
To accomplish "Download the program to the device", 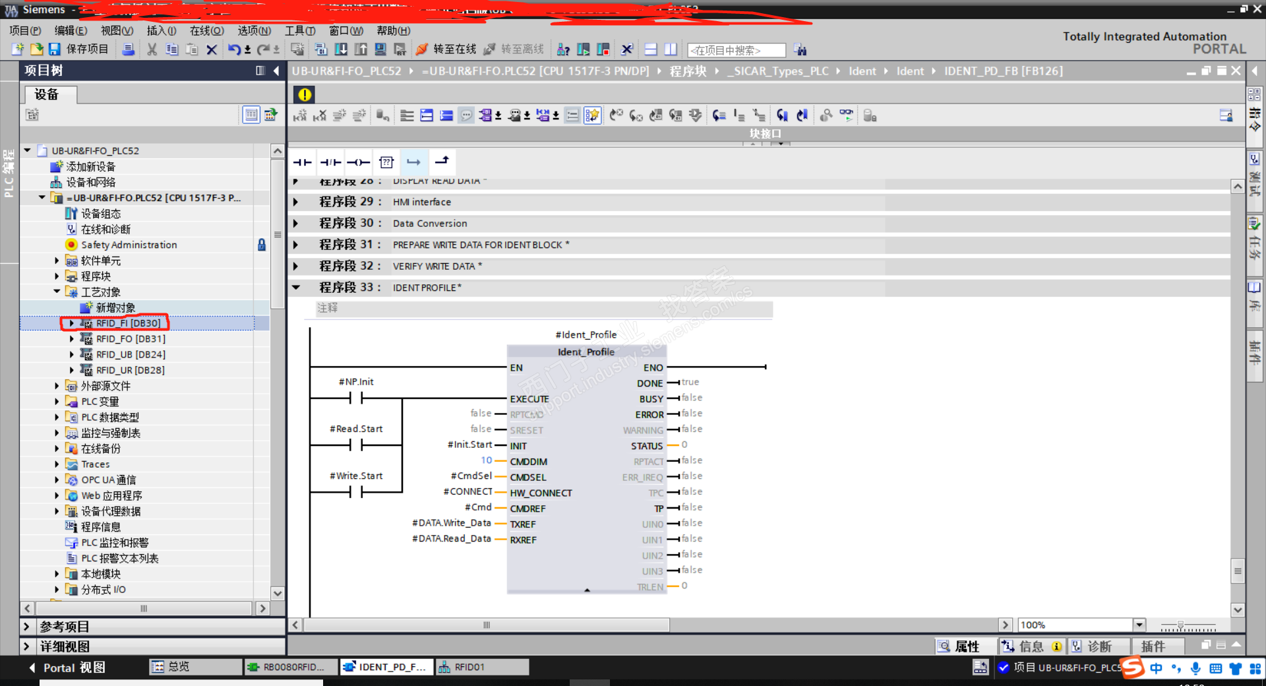I will [x=341, y=49].
